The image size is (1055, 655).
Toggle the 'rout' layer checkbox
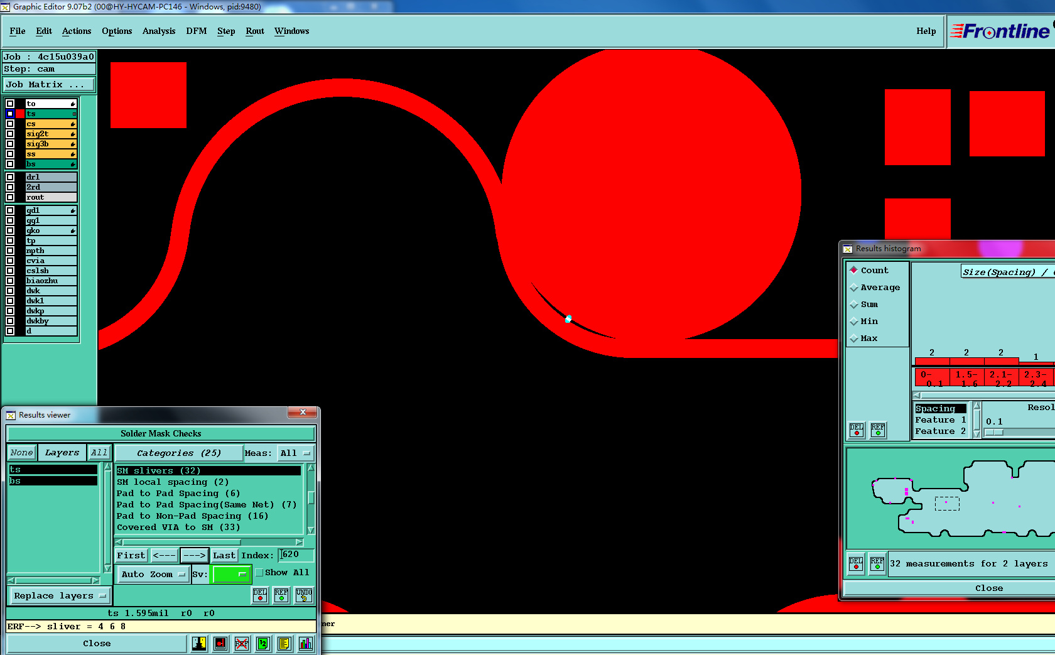click(10, 197)
